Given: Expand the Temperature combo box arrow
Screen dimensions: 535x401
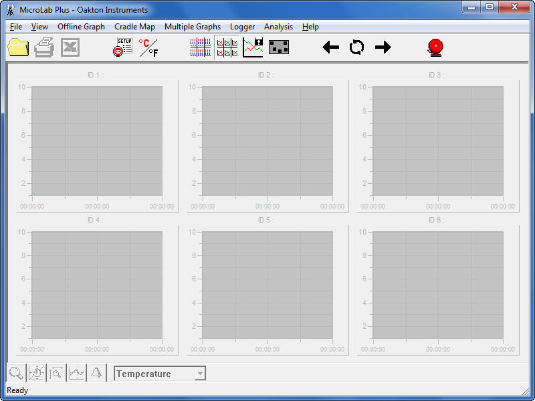Looking at the screenshot, I should [200, 374].
